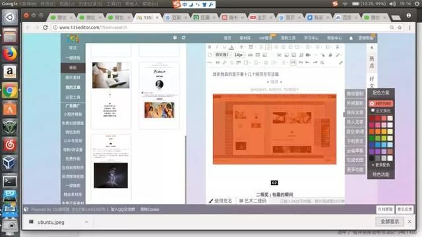Click the 导入文章 button
The width and height of the screenshot is (422, 237).
point(355,122)
